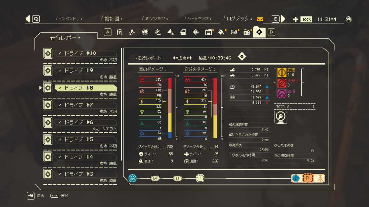Click the self impact damage icon
This screenshot has height=207, width=369.
tap(187, 91)
